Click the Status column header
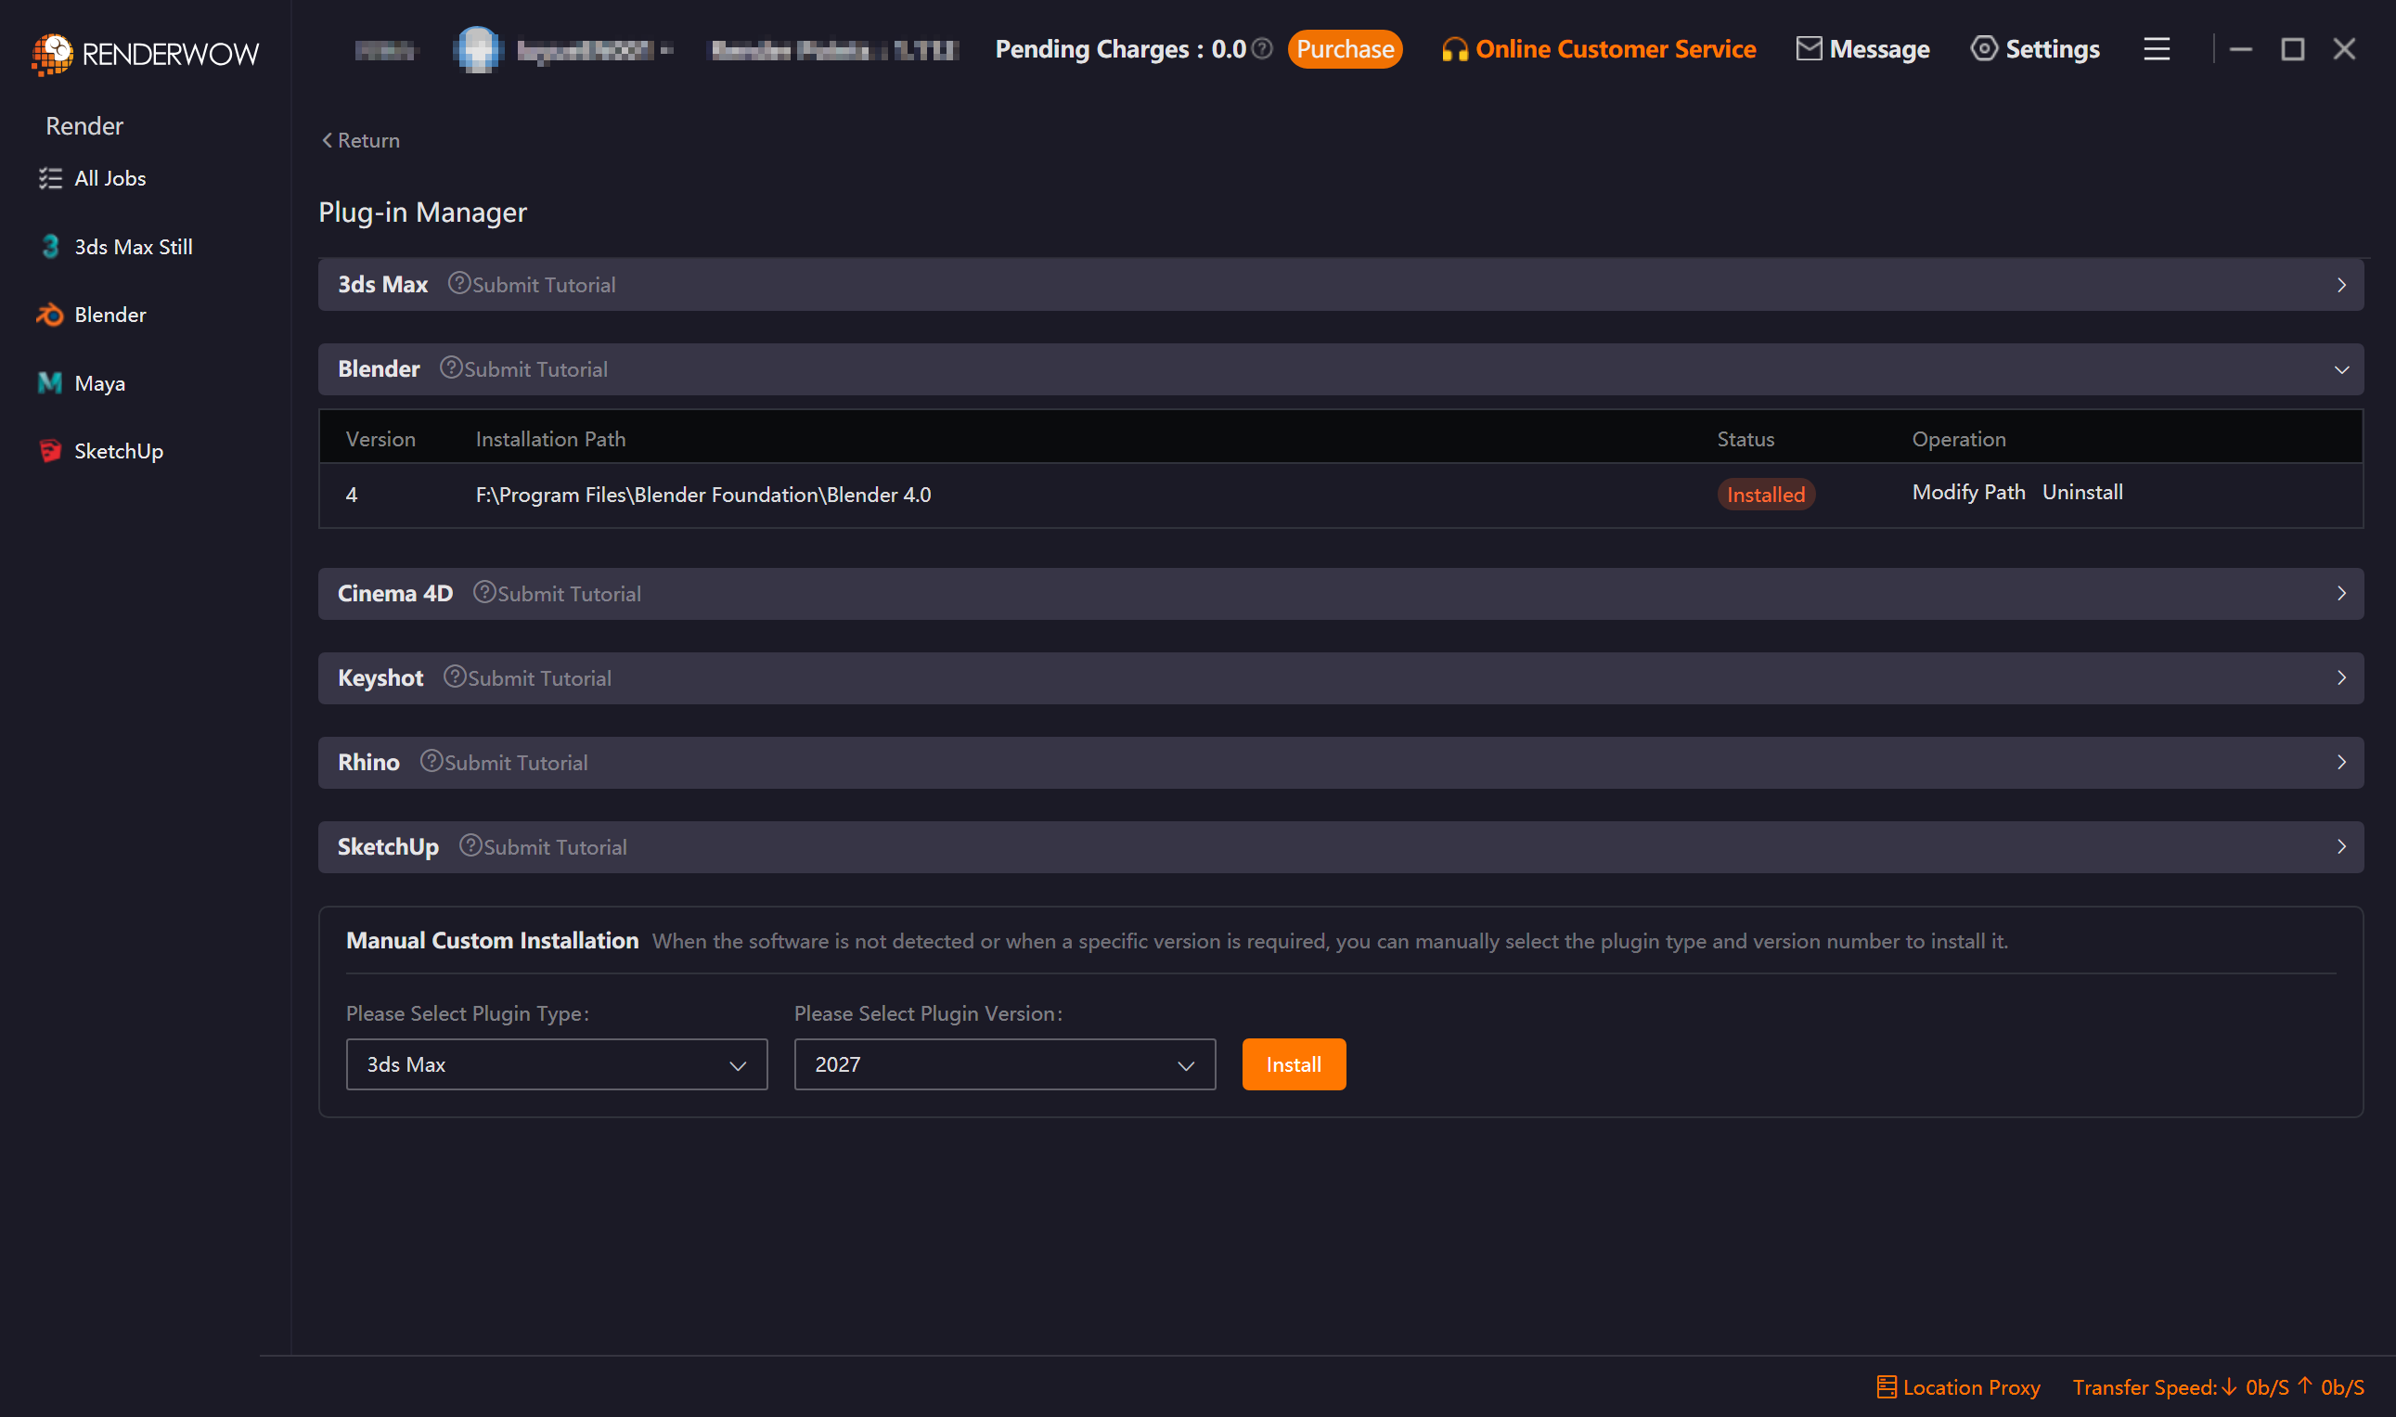 click(x=1745, y=439)
